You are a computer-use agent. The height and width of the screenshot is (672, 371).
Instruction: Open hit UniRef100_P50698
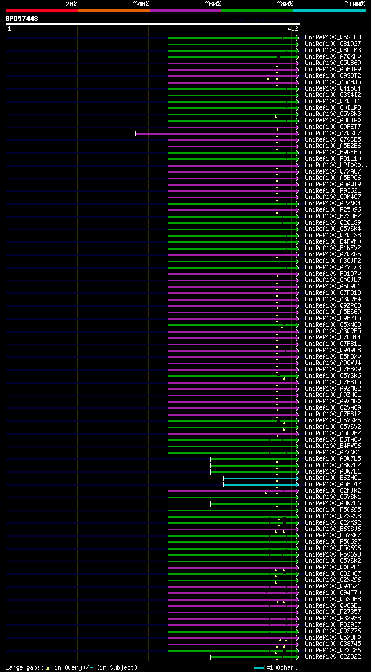coord(333,555)
